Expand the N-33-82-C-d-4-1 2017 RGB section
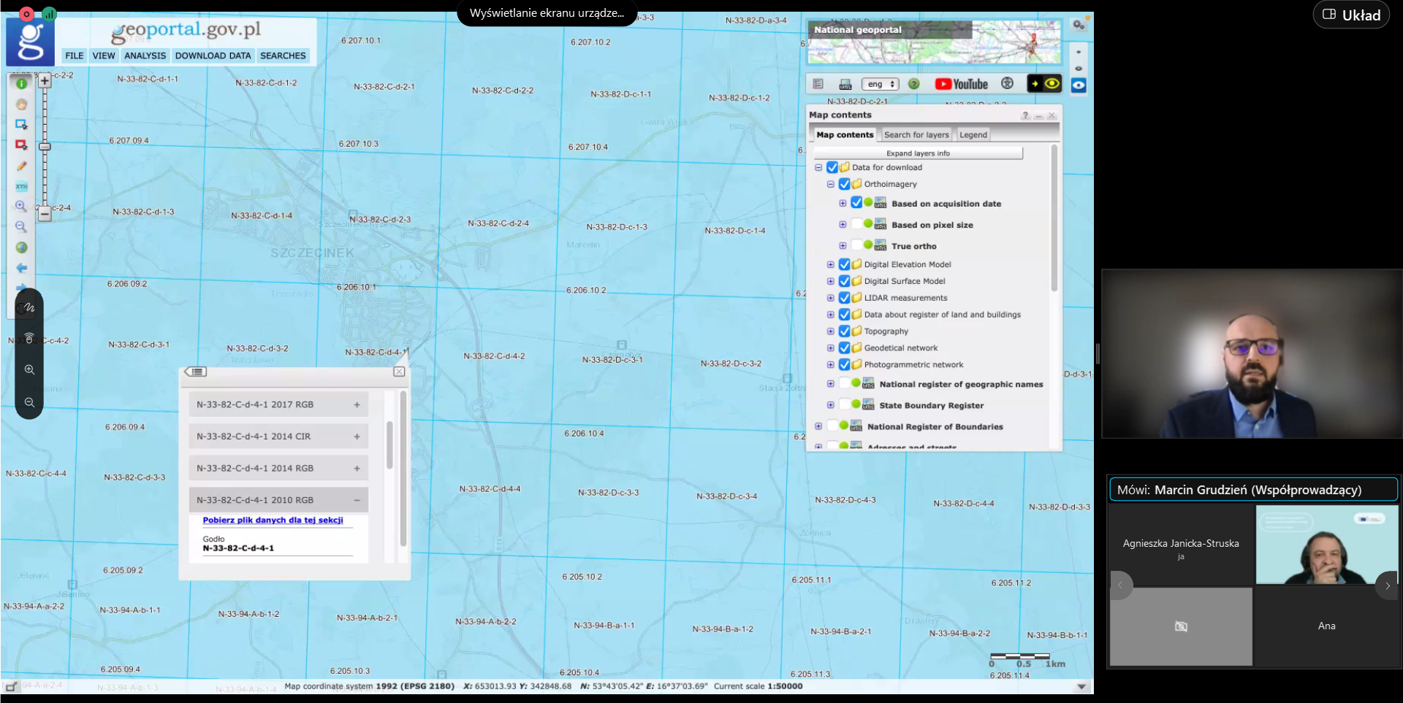This screenshot has width=1403, height=703. [x=357, y=404]
